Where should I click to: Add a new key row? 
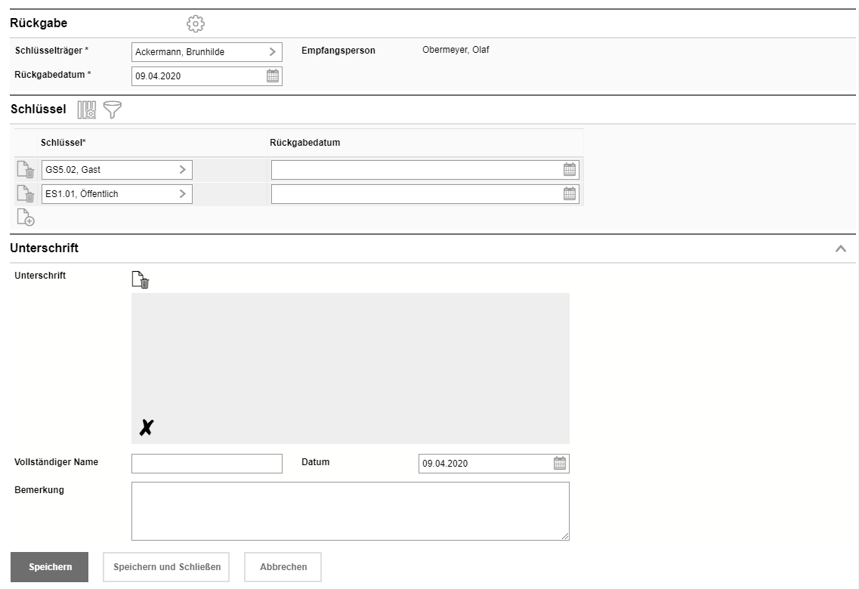coord(26,218)
